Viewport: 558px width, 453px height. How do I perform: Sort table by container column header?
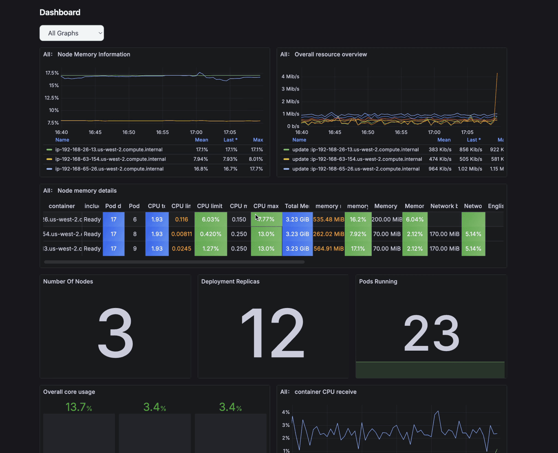[62, 206]
